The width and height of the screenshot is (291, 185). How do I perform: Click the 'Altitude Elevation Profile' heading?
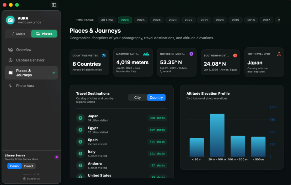(208, 93)
